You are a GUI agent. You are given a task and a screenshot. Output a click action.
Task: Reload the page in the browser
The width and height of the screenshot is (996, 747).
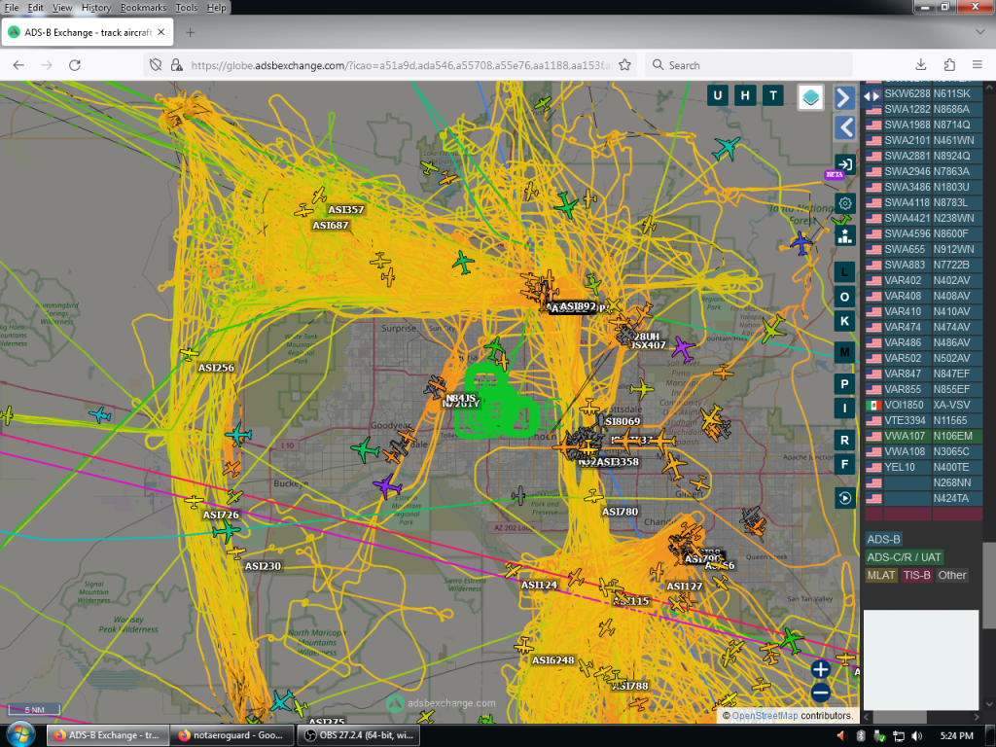(75, 65)
